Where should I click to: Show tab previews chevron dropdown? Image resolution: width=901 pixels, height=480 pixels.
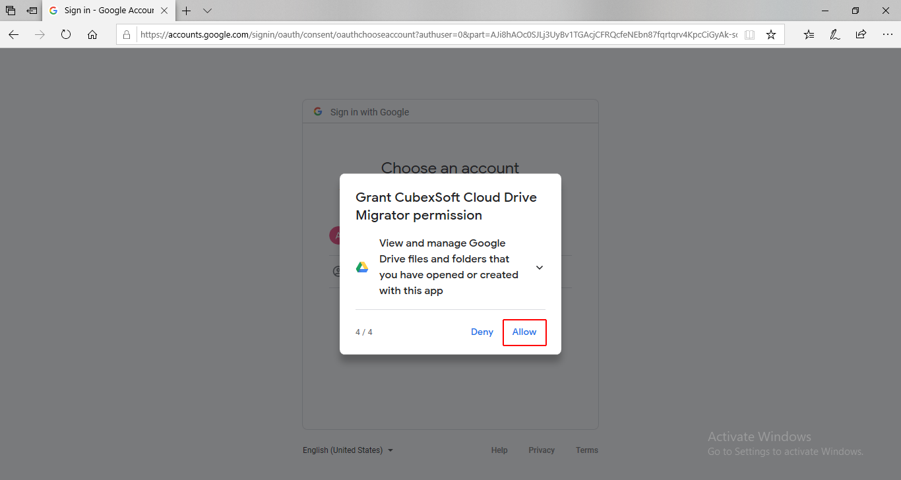207,11
